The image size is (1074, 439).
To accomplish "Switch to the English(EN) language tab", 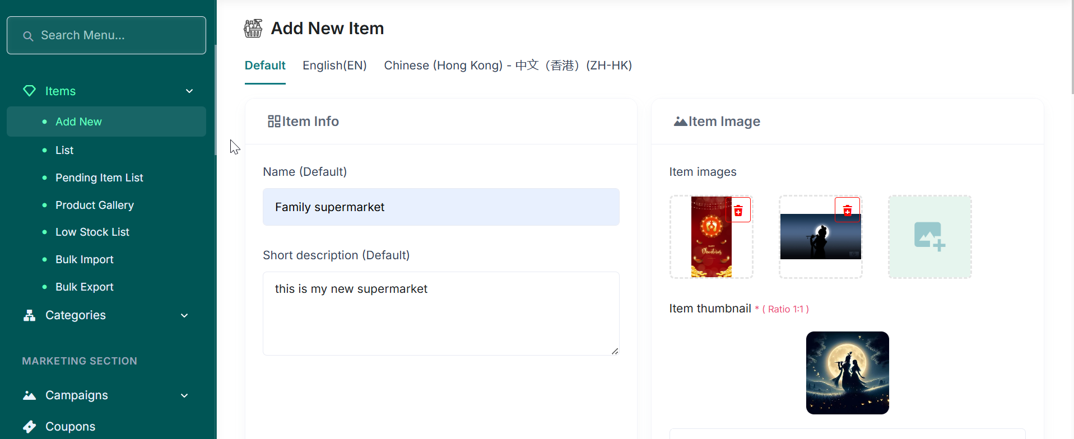I will (x=334, y=66).
